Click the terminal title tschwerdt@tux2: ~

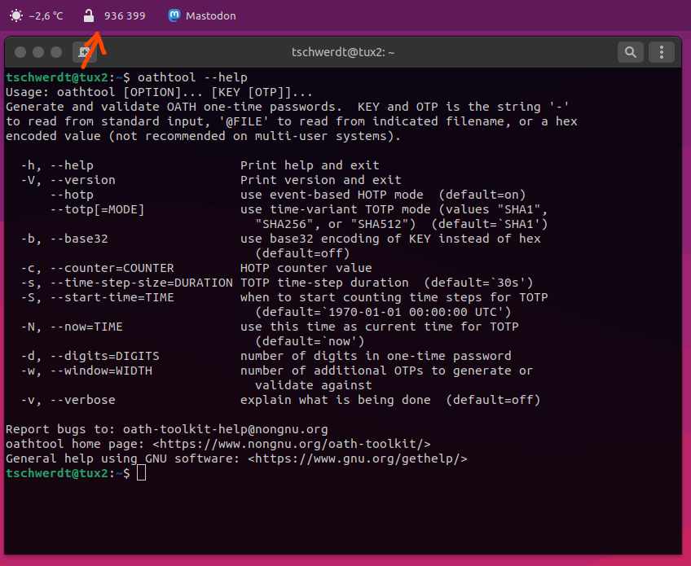[x=343, y=52]
